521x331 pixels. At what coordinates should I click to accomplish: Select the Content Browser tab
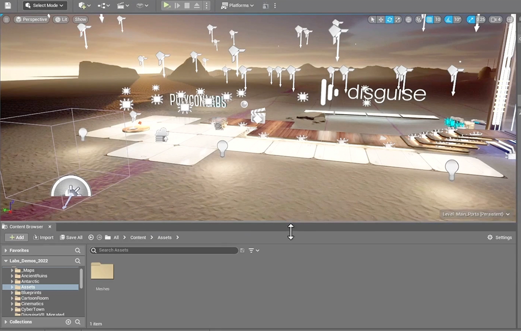(x=26, y=227)
